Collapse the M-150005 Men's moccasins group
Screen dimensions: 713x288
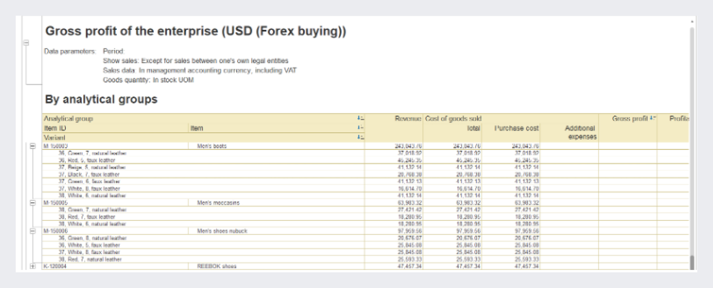tap(33, 203)
